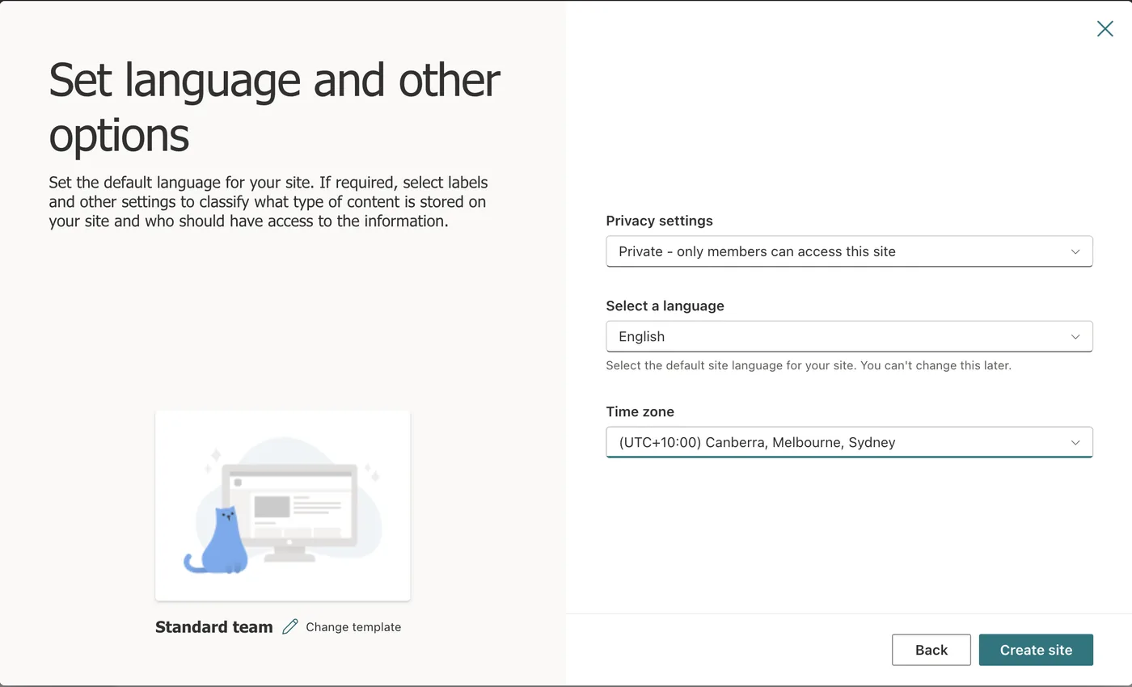
Task: Click the description paragraph under the heading
Action: (x=268, y=201)
